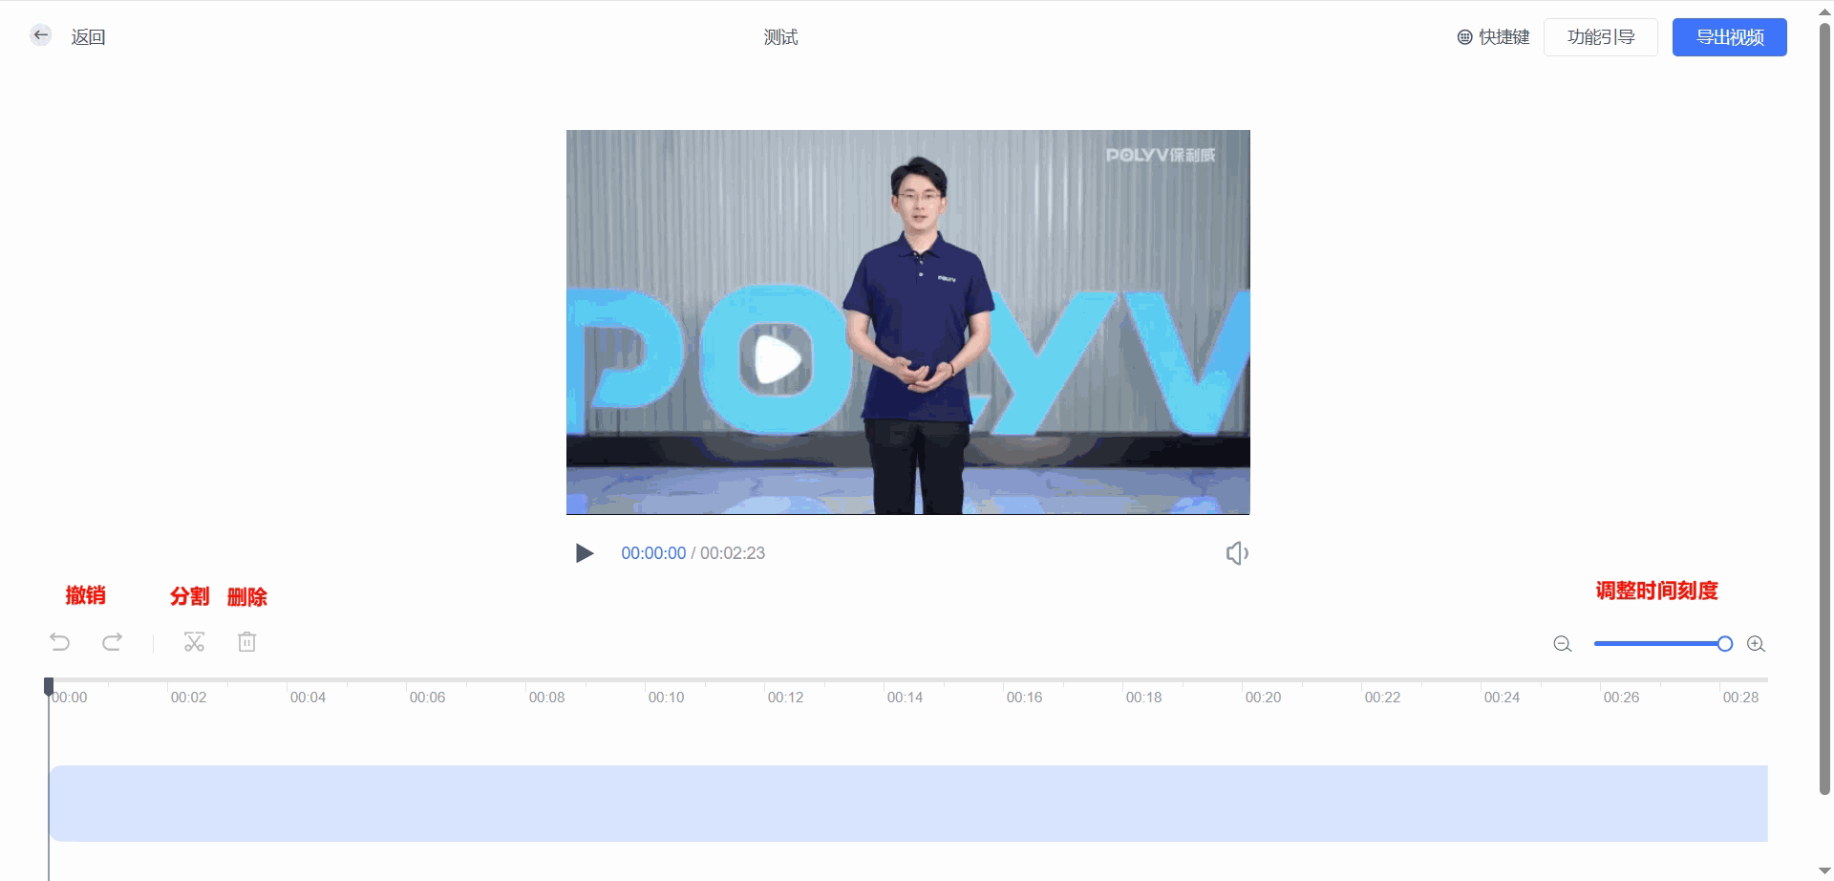Click the 返回 text link
This screenshot has width=1834, height=881.
88,37
